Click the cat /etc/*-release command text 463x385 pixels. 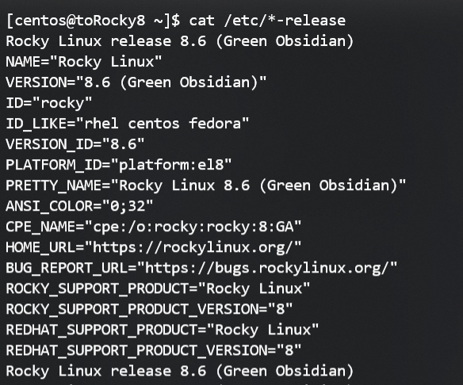pyautogui.click(x=267, y=21)
